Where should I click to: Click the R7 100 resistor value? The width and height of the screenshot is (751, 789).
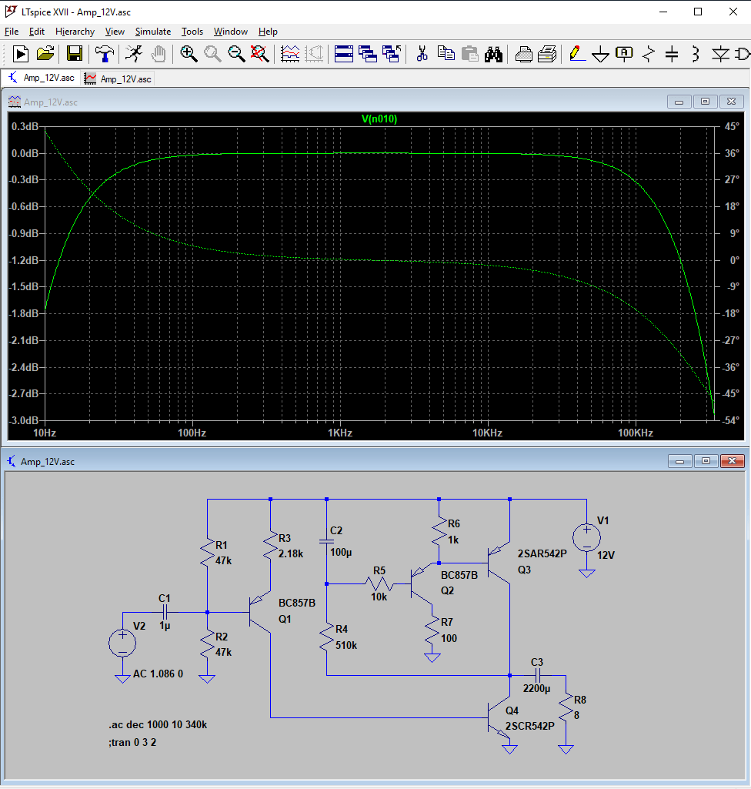tap(449, 639)
